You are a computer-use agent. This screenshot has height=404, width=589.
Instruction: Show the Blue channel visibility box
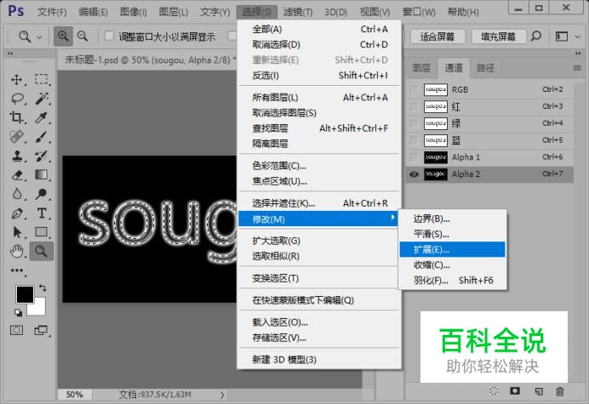[x=414, y=140]
